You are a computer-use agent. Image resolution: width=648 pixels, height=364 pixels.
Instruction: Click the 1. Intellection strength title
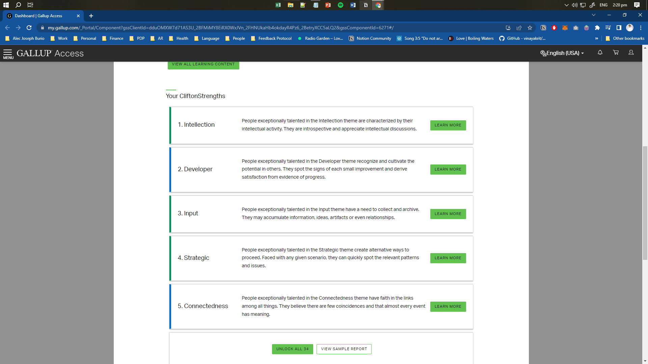(196, 125)
